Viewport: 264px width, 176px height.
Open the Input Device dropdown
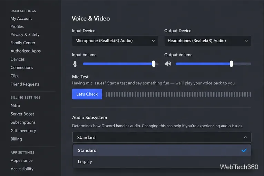click(115, 41)
